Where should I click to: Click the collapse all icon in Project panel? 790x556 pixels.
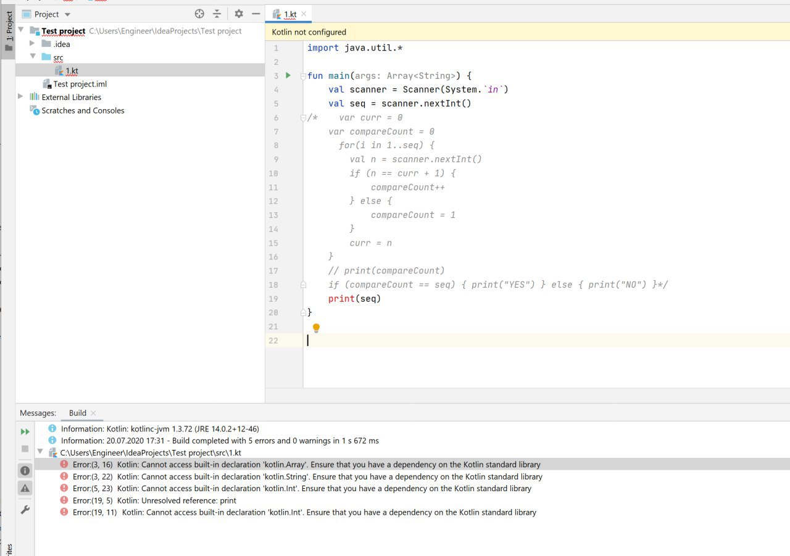coord(217,14)
